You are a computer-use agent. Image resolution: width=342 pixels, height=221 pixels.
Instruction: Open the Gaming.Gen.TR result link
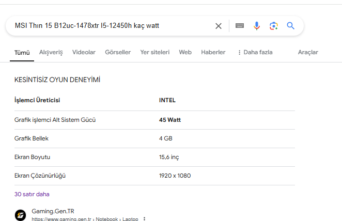(53, 211)
